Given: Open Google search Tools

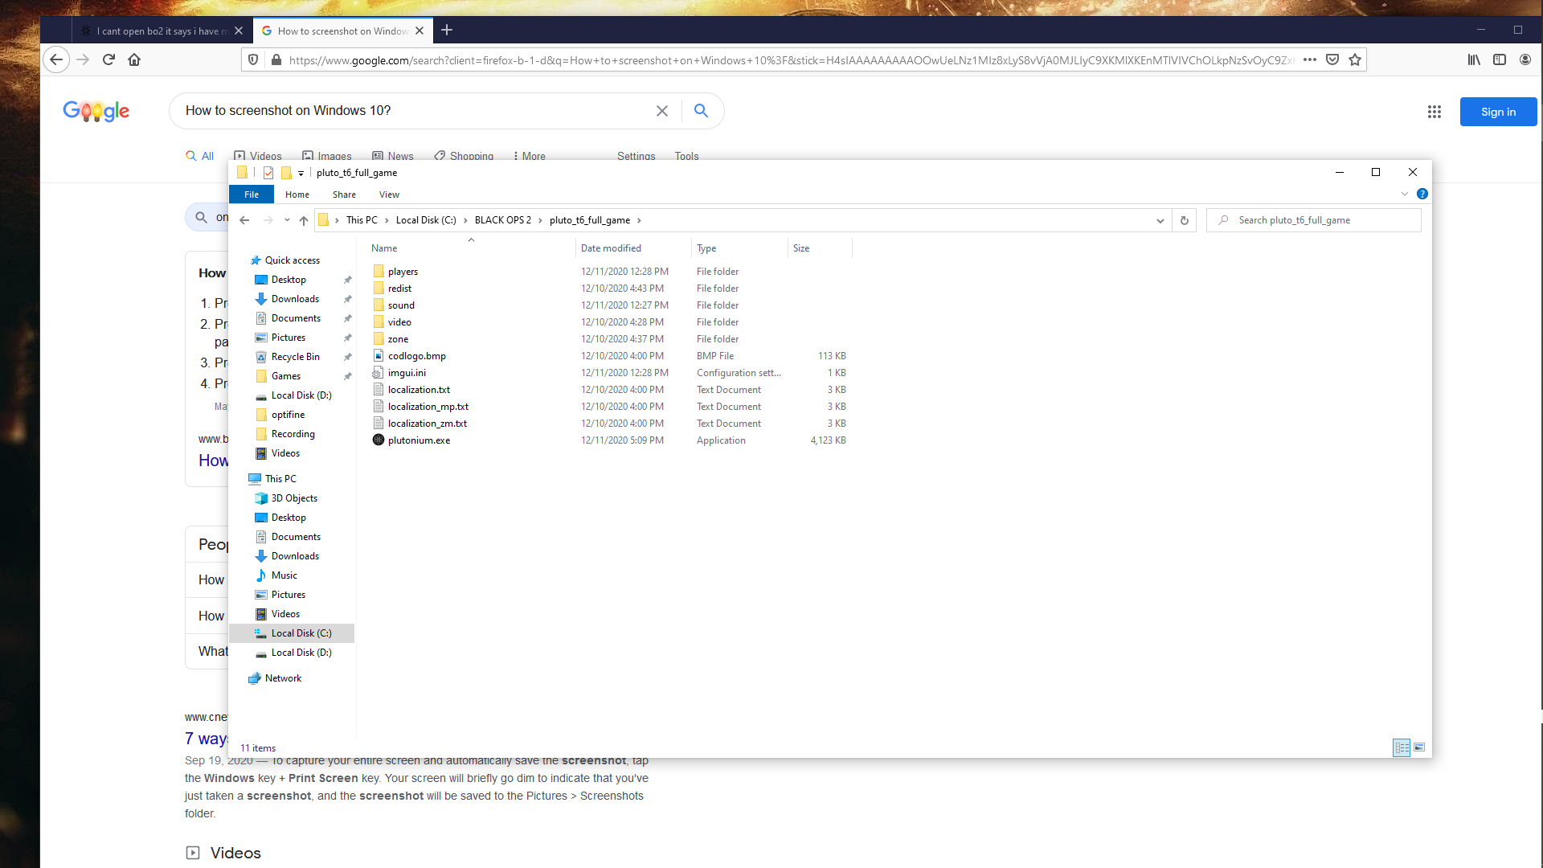Looking at the screenshot, I should click(x=686, y=156).
